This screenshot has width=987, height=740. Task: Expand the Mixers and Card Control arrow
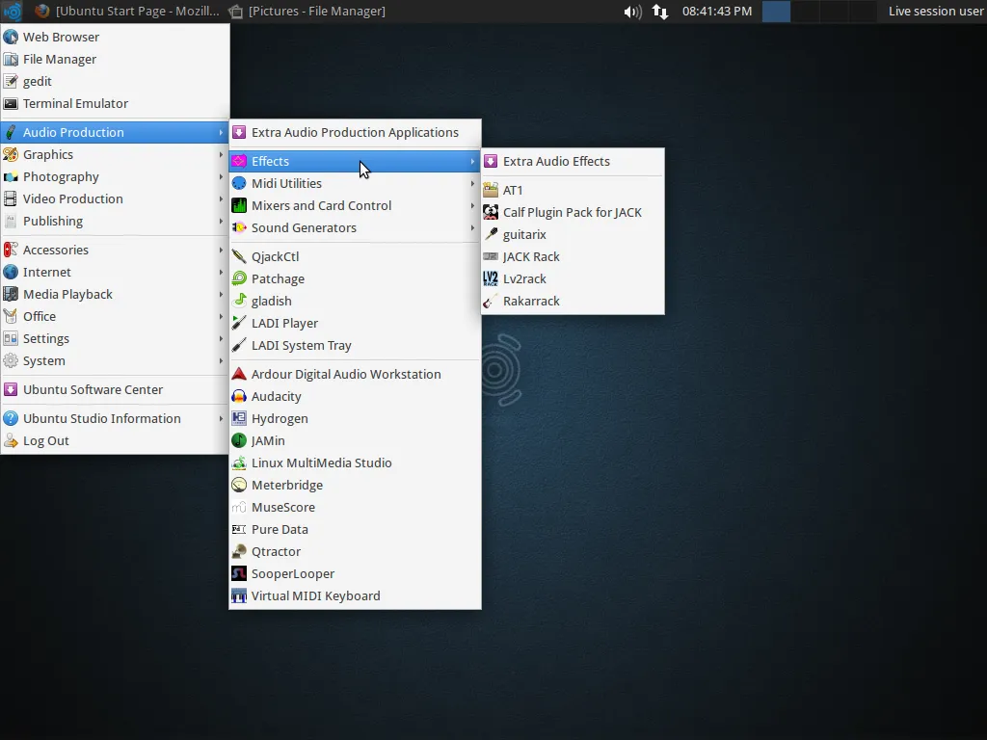[x=472, y=206]
